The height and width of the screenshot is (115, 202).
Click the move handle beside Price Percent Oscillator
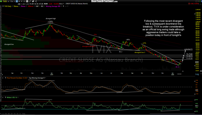coord(5,78)
